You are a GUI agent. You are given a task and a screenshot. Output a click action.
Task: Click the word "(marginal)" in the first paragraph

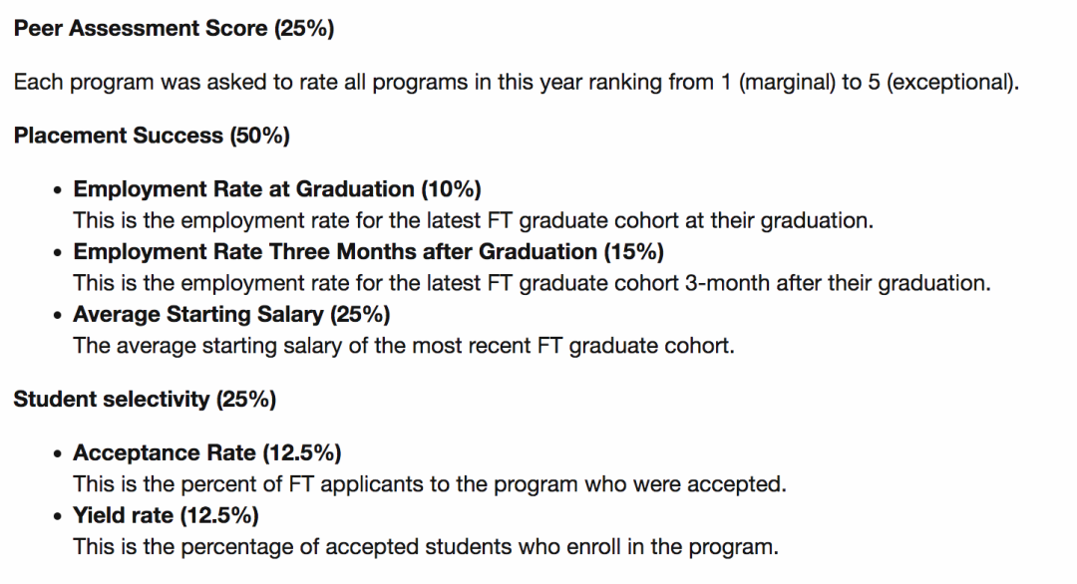coord(787,82)
